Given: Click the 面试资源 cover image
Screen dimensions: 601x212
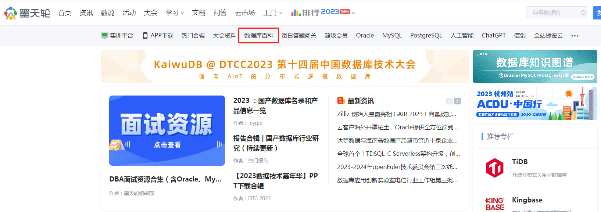Looking at the screenshot, I should click(x=167, y=130).
